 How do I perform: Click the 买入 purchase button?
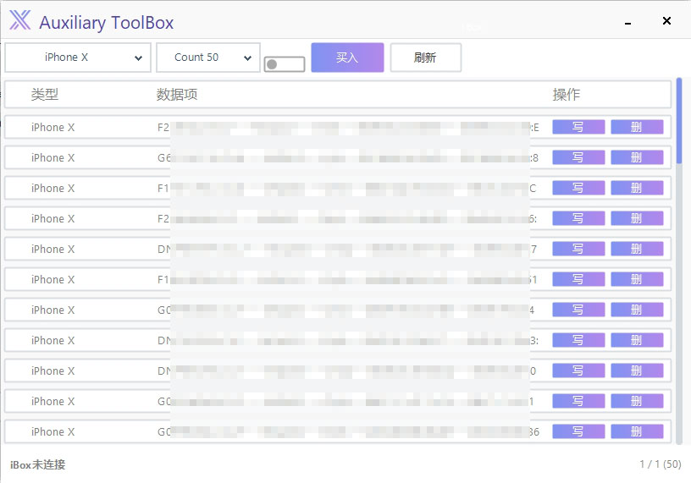(347, 58)
